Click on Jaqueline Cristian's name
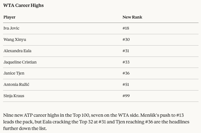Screen dimensions: 201x133 [20, 62]
